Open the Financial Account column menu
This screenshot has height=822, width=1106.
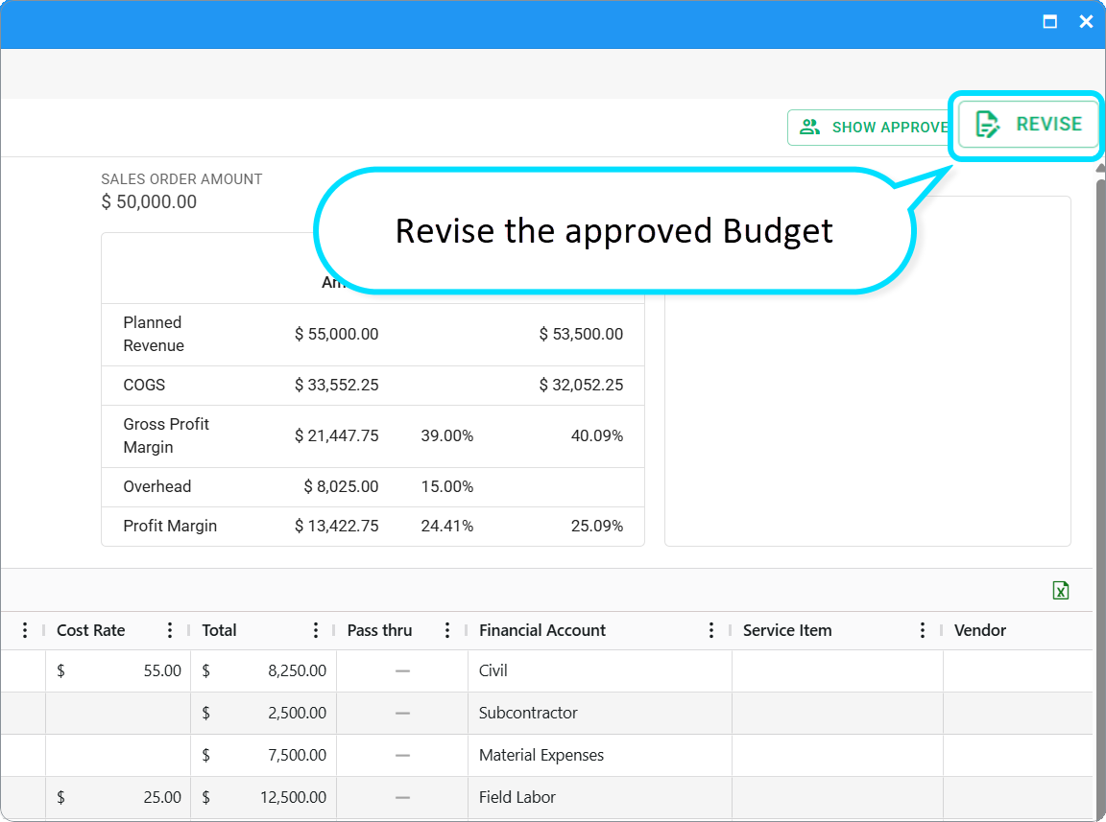tap(711, 630)
